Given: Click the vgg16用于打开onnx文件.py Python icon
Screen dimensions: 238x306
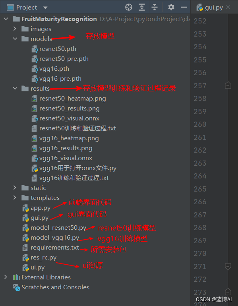Looking at the screenshot, I should [35, 168].
